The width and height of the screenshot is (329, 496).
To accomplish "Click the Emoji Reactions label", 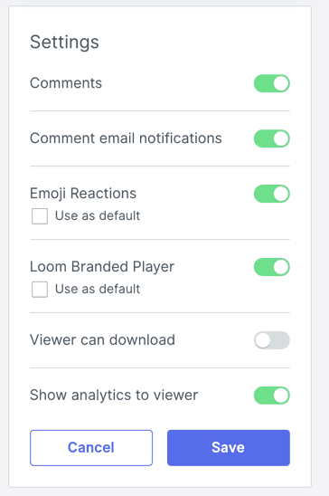I will 83,194.
